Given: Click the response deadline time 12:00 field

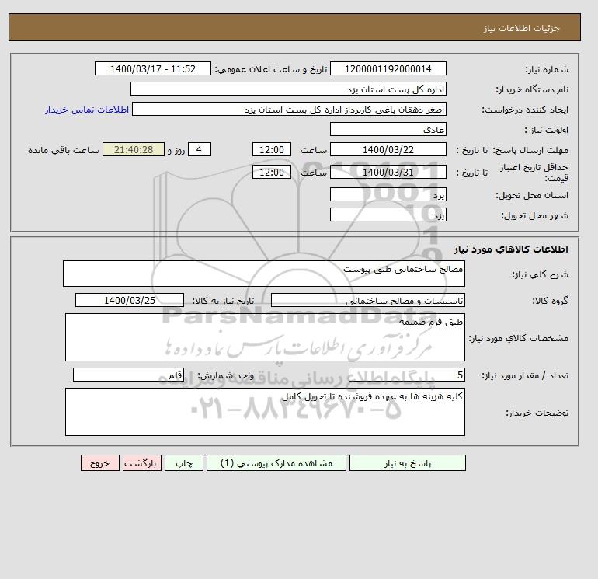Looking at the screenshot, I should pyautogui.click(x=272, y=150).
